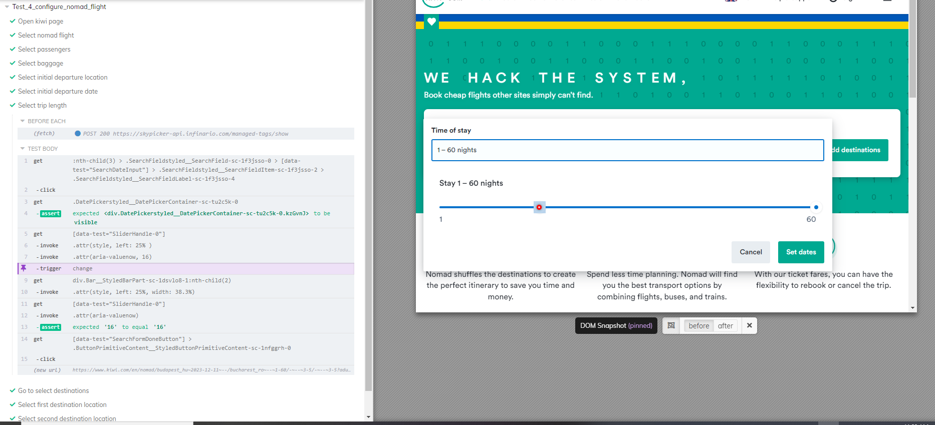Image resolution: width=935 pixels, height=425 pixels.
Task: Click 'Stay 1 – 60 nights' label
Action: point(471,183)
